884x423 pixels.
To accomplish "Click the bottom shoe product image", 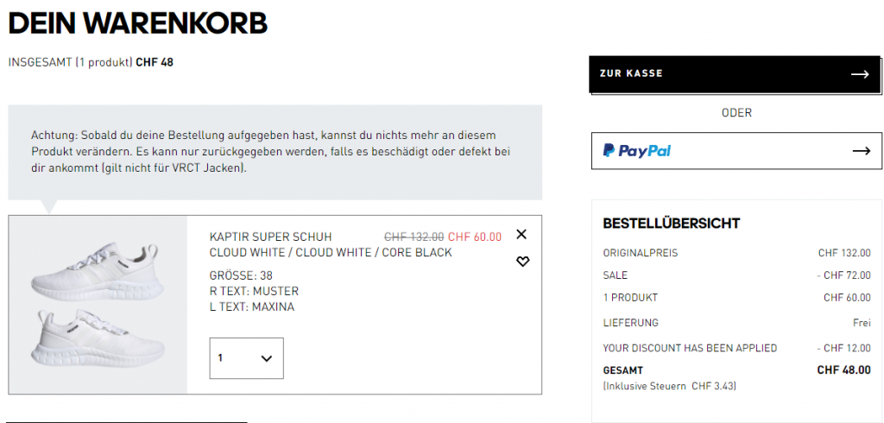I will [x=95, y=337].
